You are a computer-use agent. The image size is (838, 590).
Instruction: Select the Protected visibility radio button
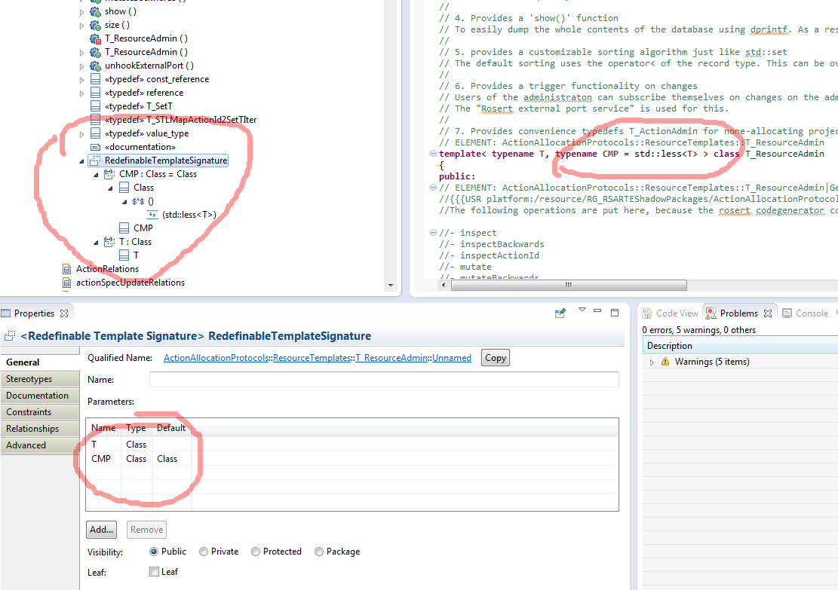(256, 552)
